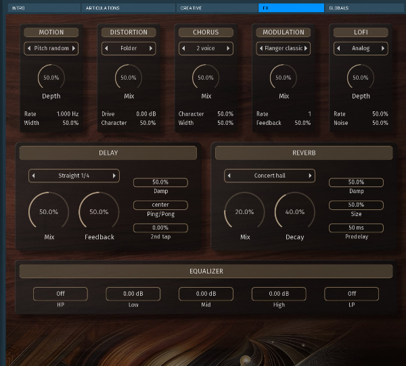Click next arrow on Chorus 2 voice selector

point(229,49)
